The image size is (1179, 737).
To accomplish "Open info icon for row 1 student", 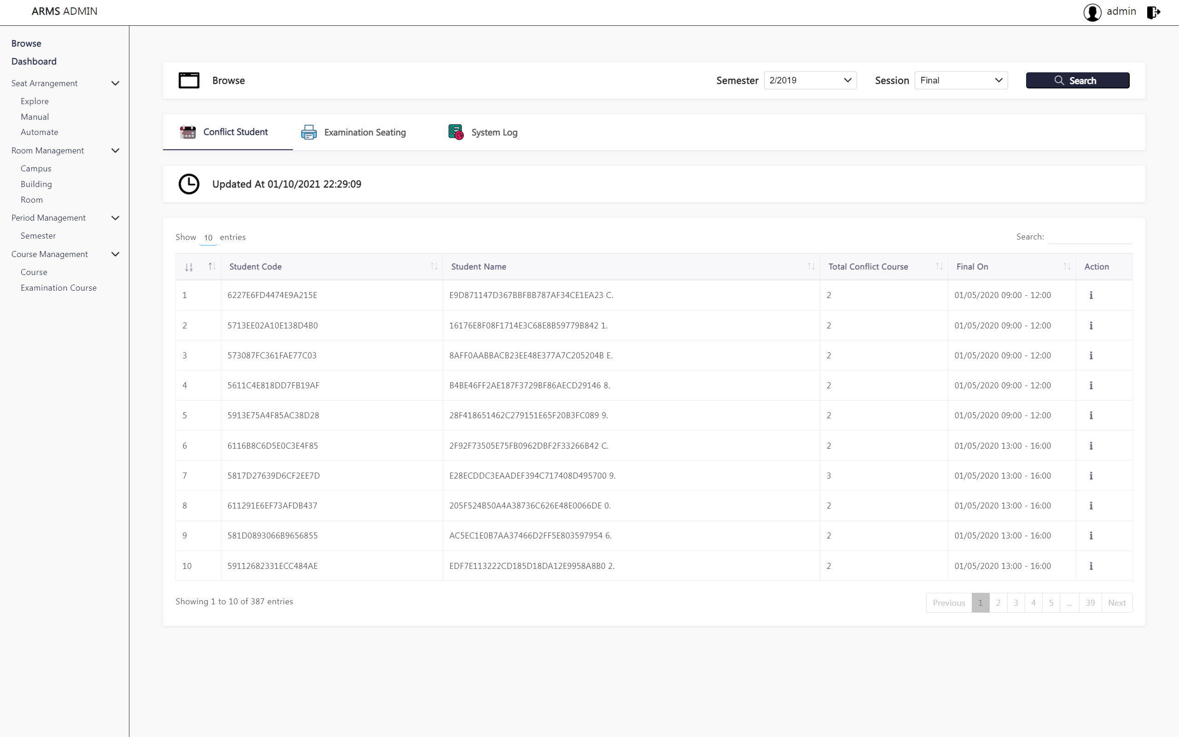I will (x=1091, y=295).
